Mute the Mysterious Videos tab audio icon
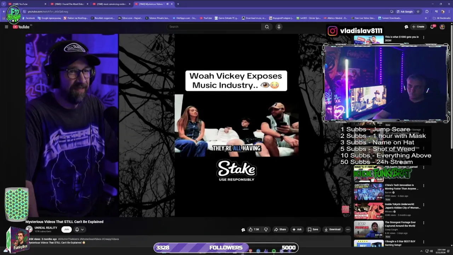 coord(167,4)
